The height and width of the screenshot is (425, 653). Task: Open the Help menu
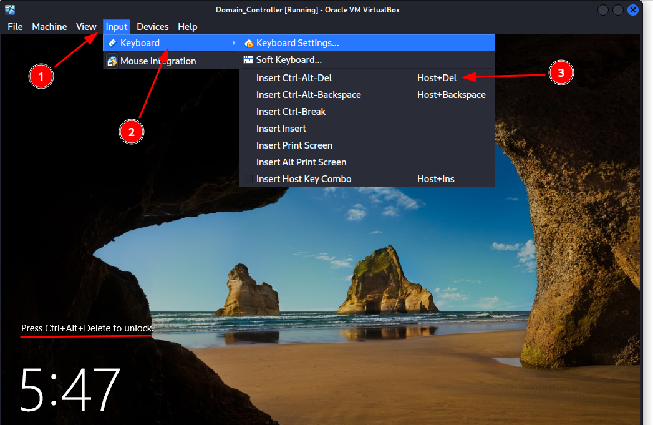click(188, 27)
